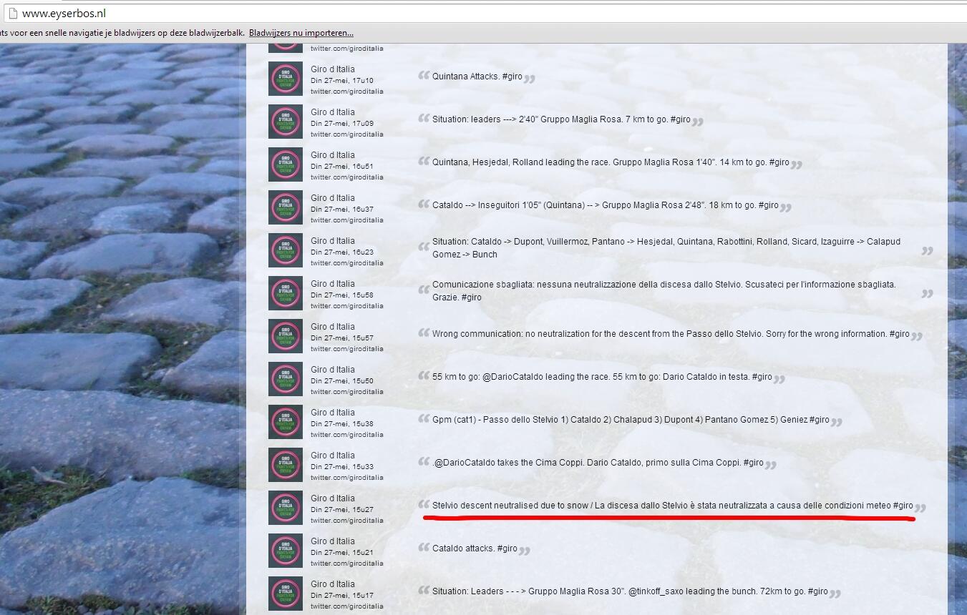This screenshot has height=615, width=967.
Task: Click tweet 'Situation: Cataldo -> Dupont, Vuillermoz, Pantano'
Action: 666,248
